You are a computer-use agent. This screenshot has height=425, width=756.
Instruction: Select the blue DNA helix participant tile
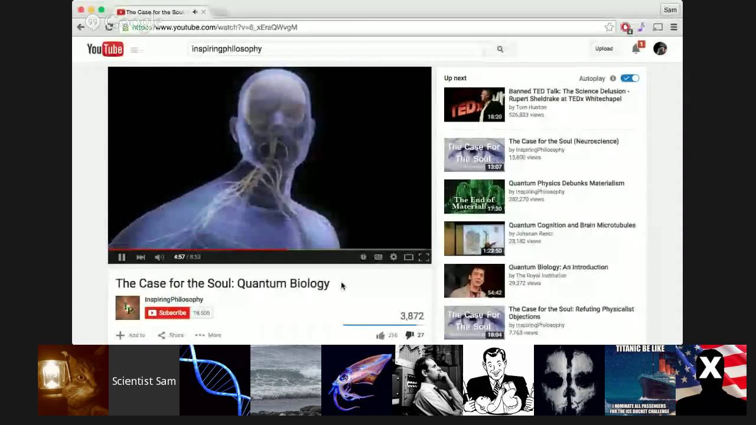[x=215, y=380]
